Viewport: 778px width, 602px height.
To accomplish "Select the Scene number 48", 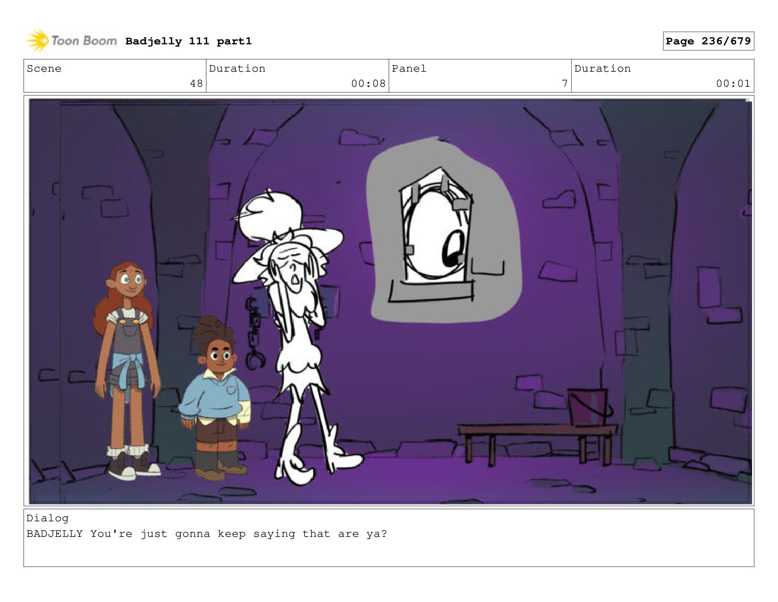I will pyautogui.click(x=196, y=84).
